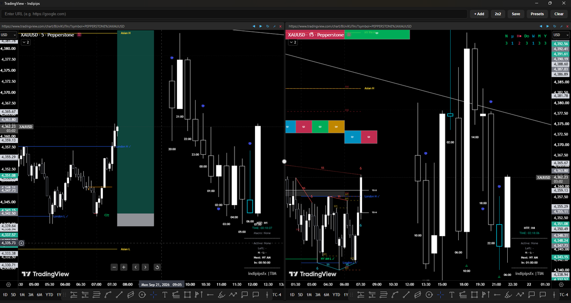Switch left chart range to 1D

(6, 295)
